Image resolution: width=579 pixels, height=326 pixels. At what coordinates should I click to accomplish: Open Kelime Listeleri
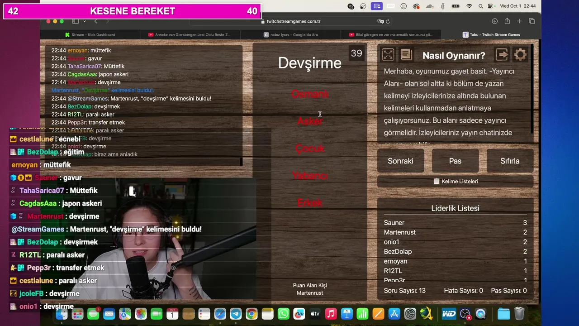pos(456,181)
